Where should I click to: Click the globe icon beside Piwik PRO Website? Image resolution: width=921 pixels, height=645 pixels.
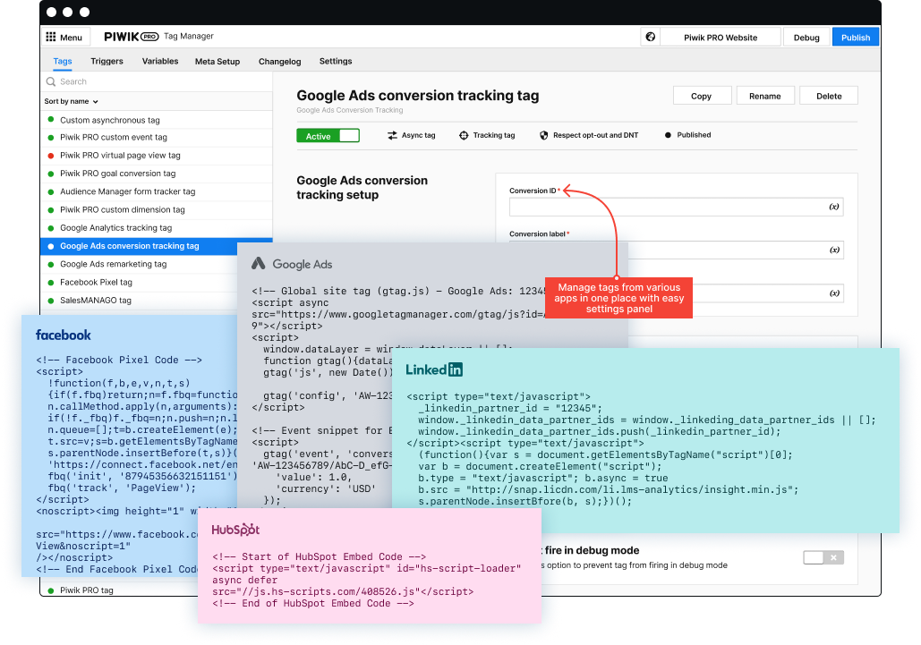651,38
